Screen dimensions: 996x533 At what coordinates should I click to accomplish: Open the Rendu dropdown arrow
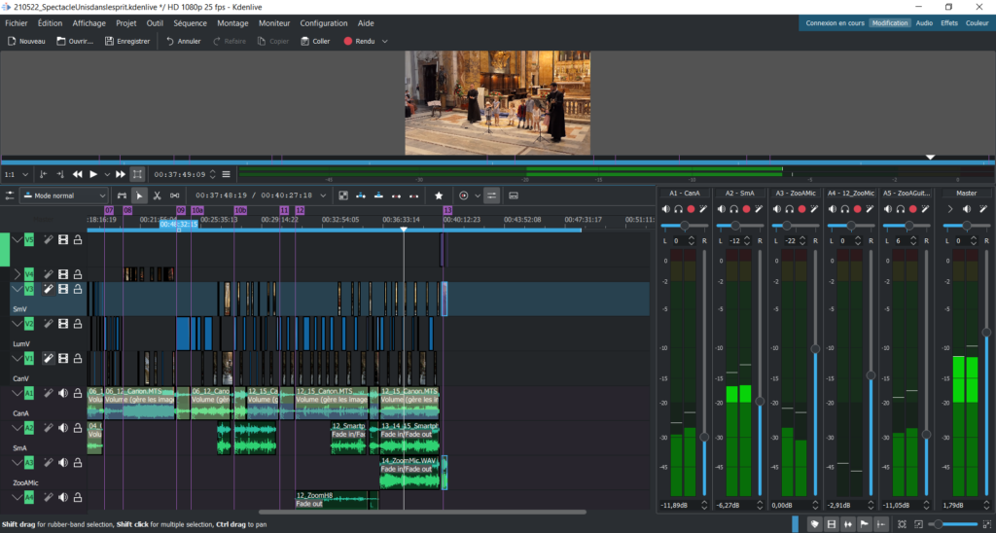point(384,41)
